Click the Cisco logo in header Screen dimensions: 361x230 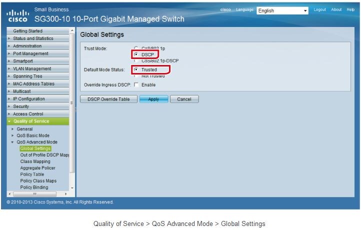coord(17,16)
